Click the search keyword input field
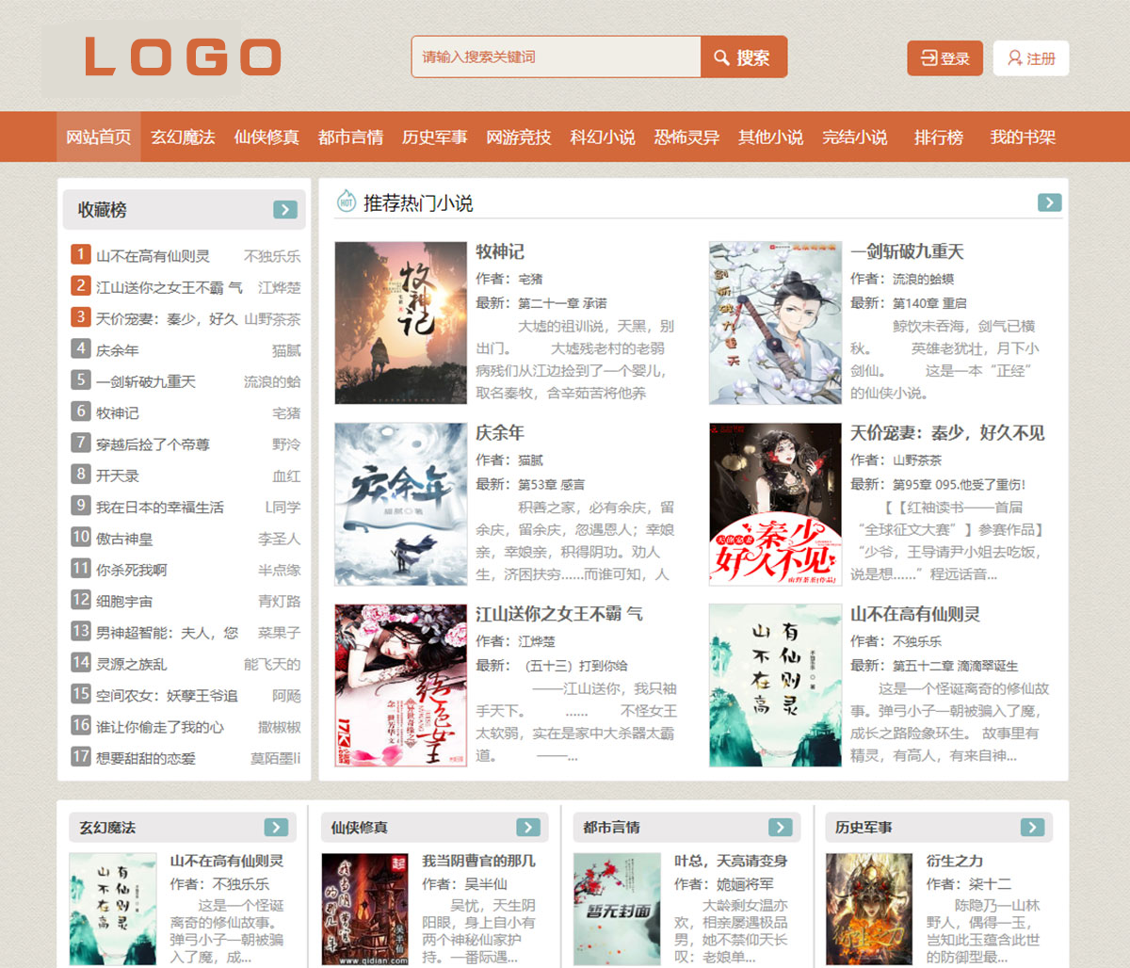 click(555, 57)
